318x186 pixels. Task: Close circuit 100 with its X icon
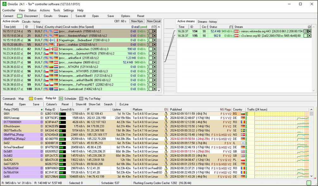(x=154, y=89)
